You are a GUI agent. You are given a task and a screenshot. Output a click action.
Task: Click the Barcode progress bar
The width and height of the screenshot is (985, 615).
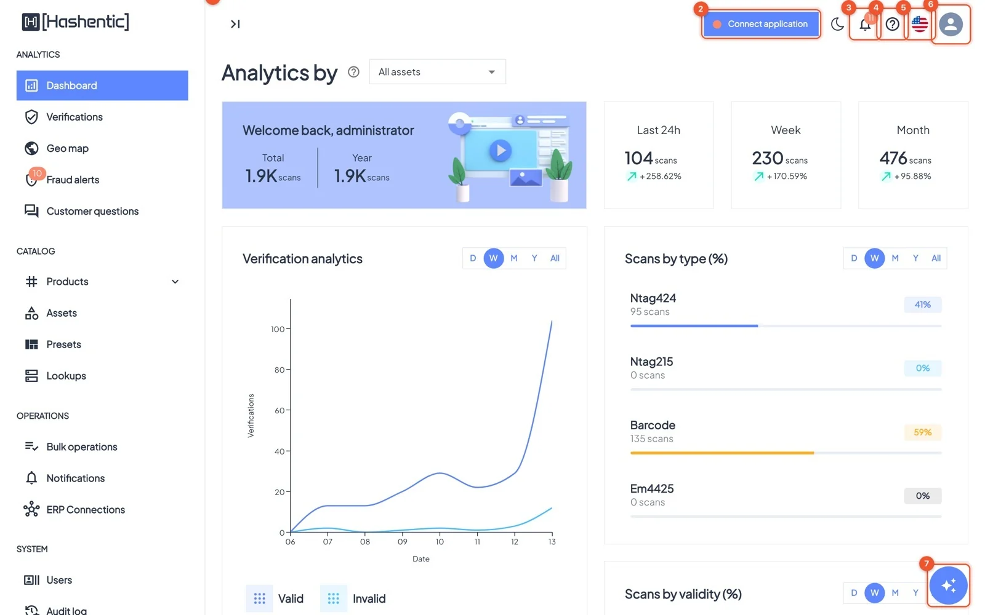pos(786,453)
